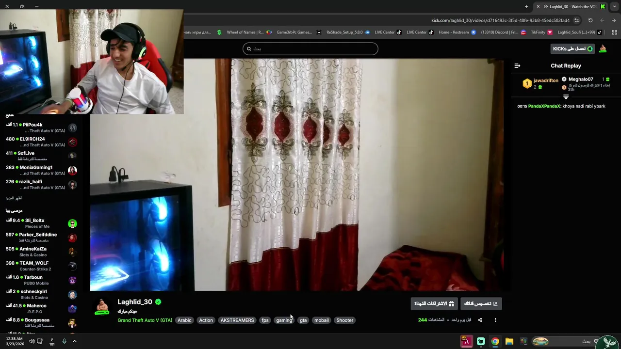Share the video with share icon
Viewport: 621px width, 349px height.
point(480,320)
